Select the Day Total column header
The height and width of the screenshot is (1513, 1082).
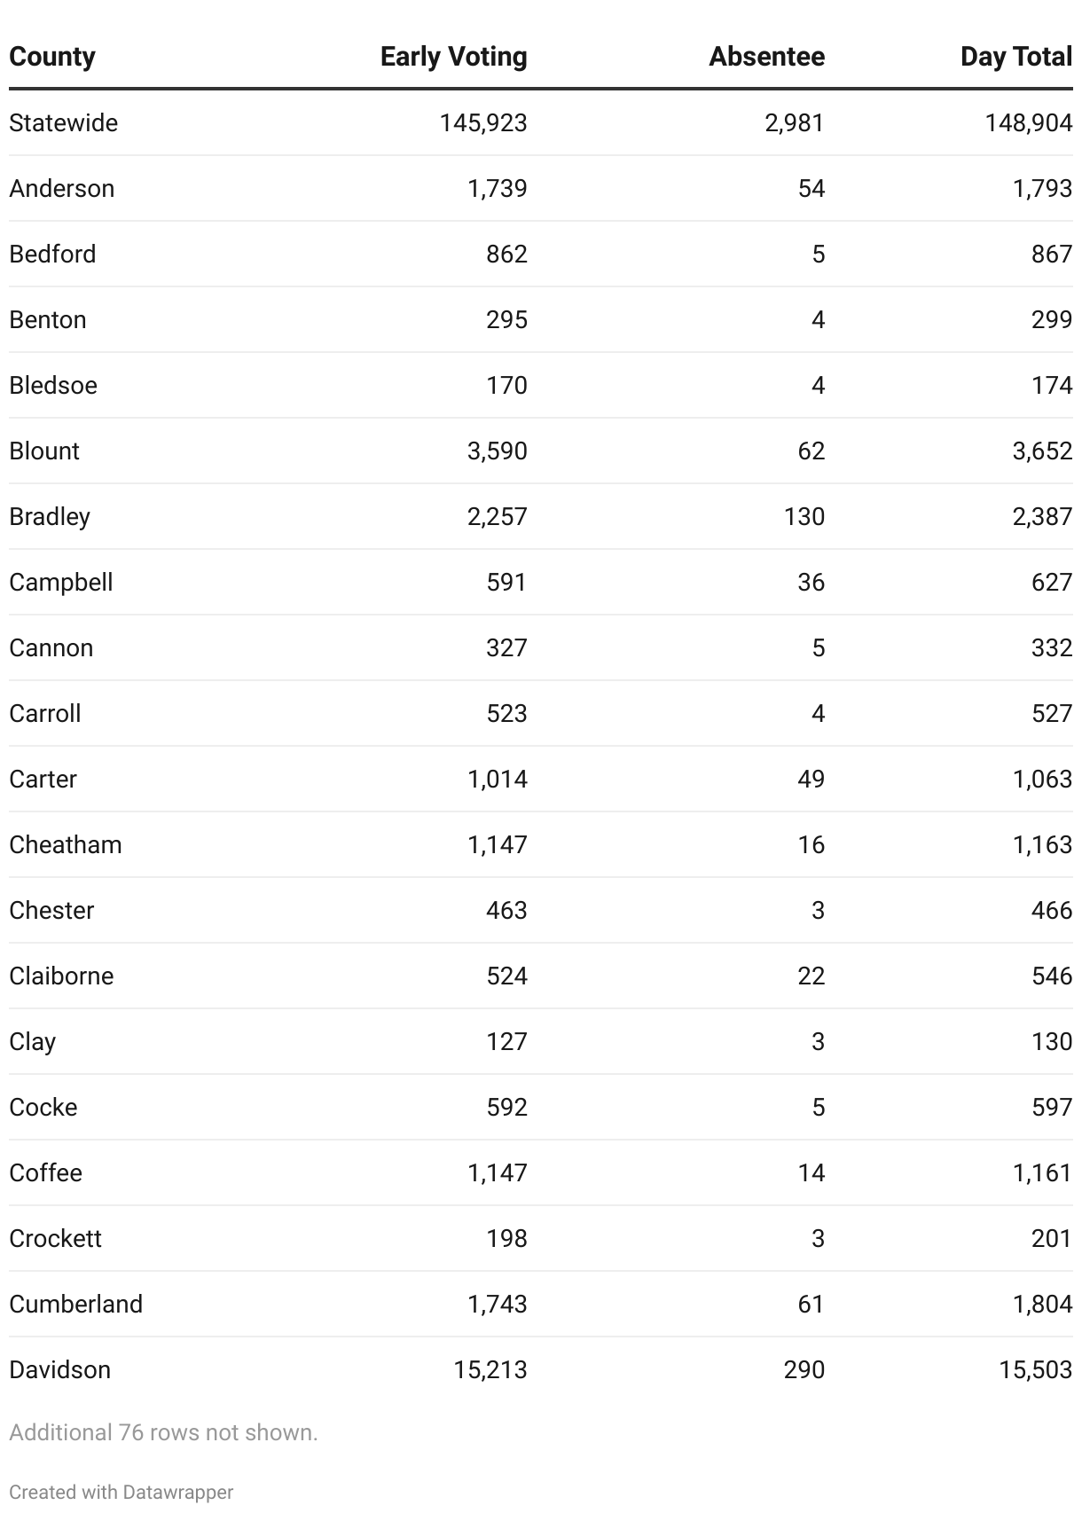[1016, 57]
